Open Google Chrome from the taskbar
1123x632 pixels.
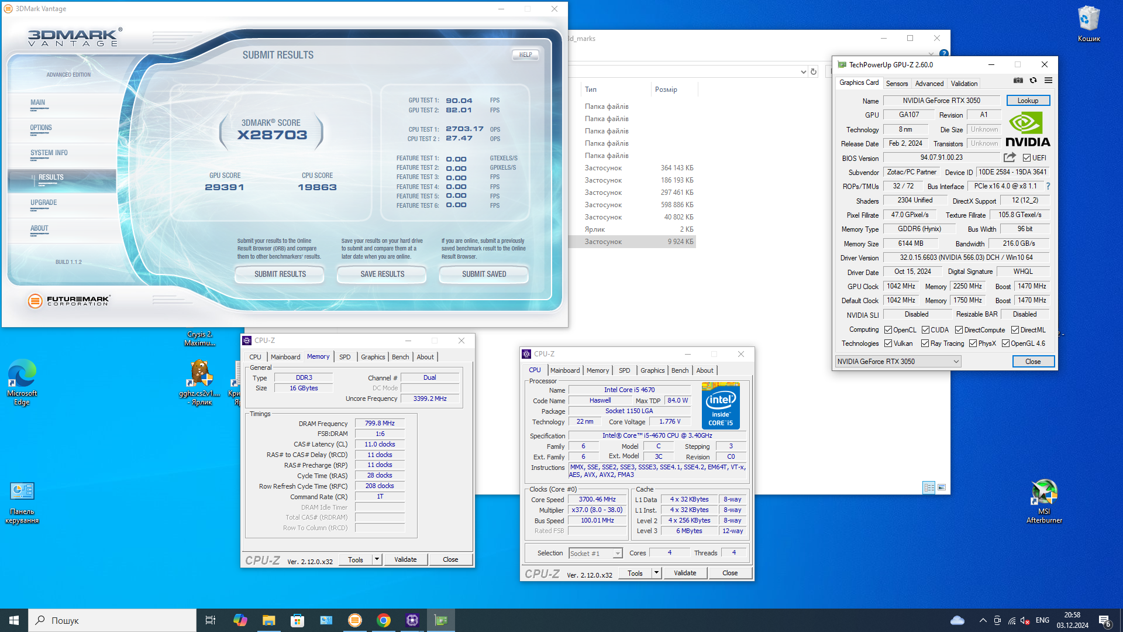pyautogui.click(x=384, y=620)
